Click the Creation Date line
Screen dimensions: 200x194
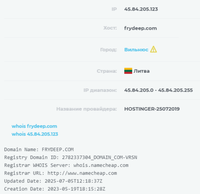pos(55,189)
